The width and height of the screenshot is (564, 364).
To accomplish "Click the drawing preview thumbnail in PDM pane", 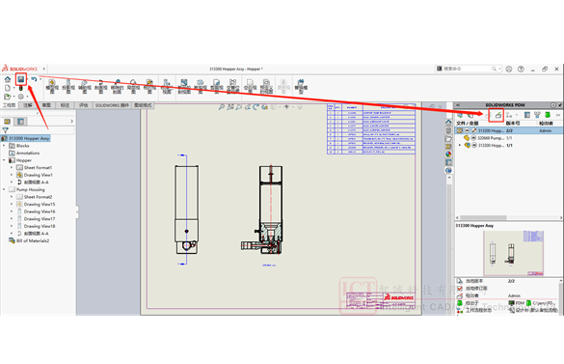I will point(513,253).
